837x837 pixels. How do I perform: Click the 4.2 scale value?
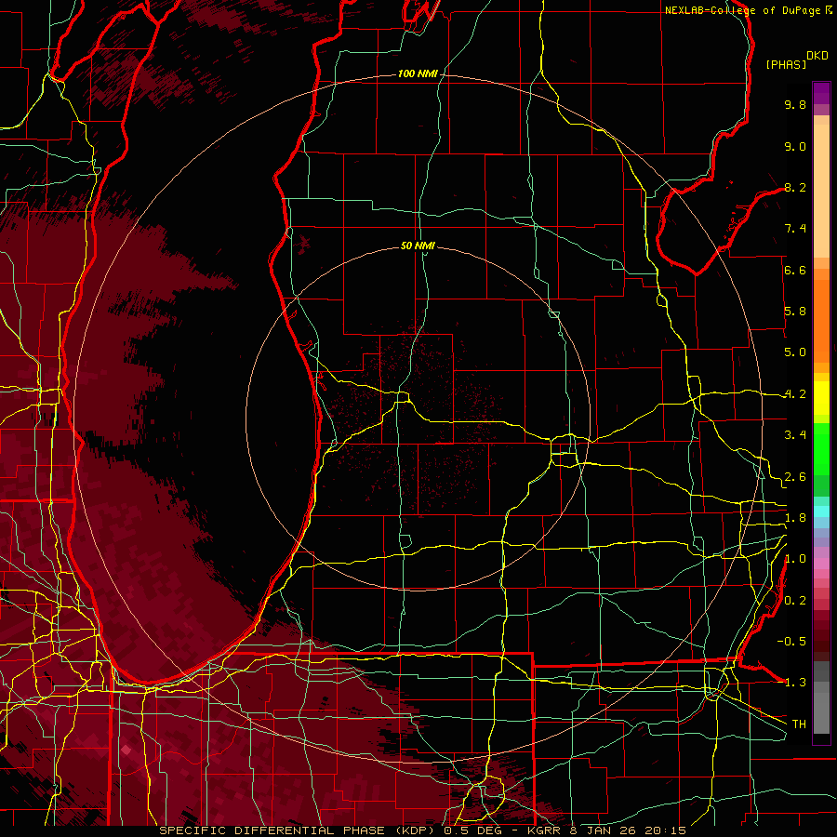795,394
